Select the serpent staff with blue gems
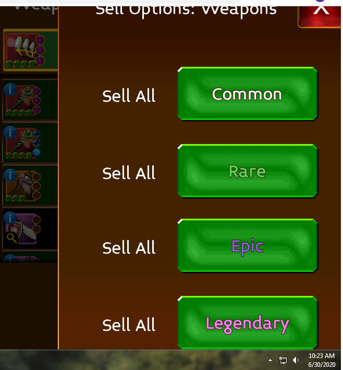The width and height of the screenshot is (343, 370). point(31,143)
